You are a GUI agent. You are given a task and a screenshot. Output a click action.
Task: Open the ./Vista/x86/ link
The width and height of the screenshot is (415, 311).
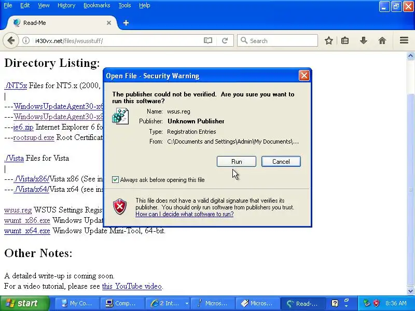coord(31,179)
